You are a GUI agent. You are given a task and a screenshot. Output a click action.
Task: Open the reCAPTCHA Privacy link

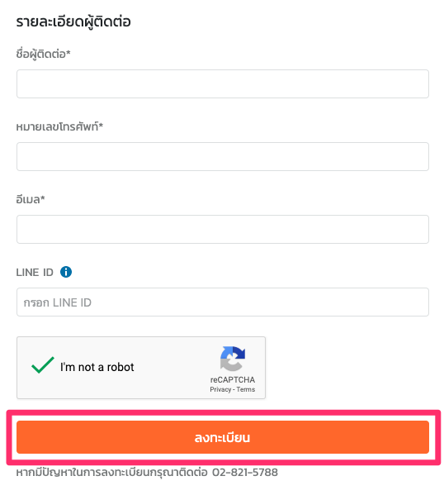point(220,389)
